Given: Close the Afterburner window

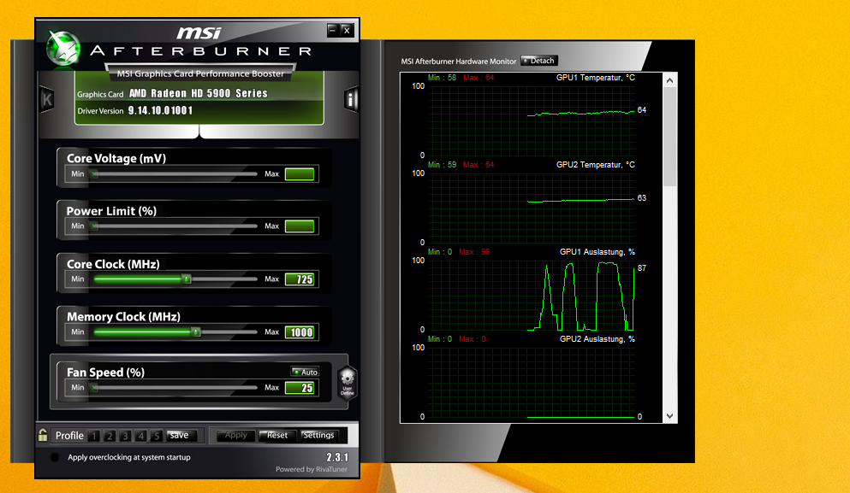Looking at the screenshot, I should coord(347,30).
